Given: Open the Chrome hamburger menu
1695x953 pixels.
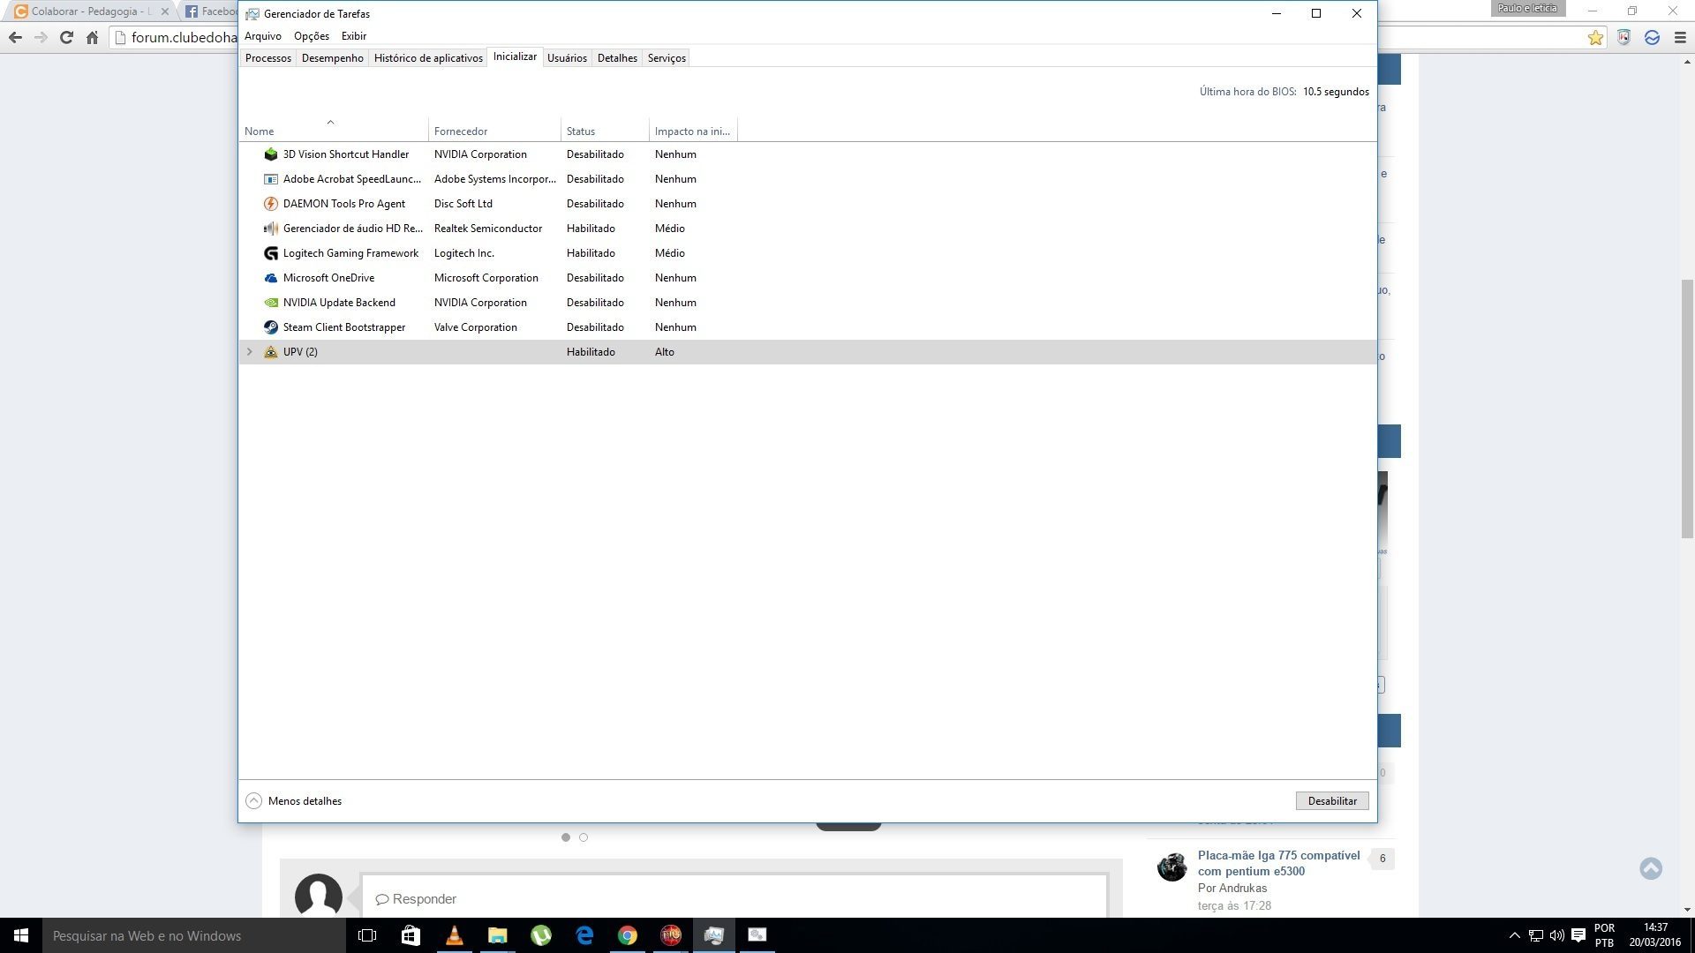Looking at the screenshot, I should pyautogui.click(x=1680, y=38).
